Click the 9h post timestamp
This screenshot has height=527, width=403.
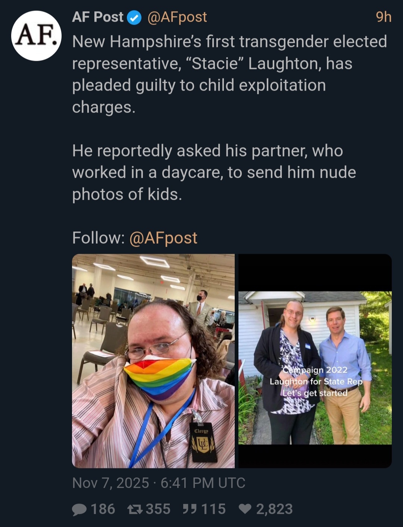383,17
